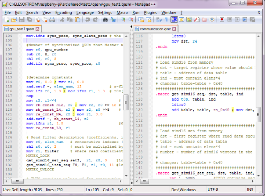Zoom in with the magnifier plus icon
Viewport: 265px width, 196px height.
click(x=123, y=20)
